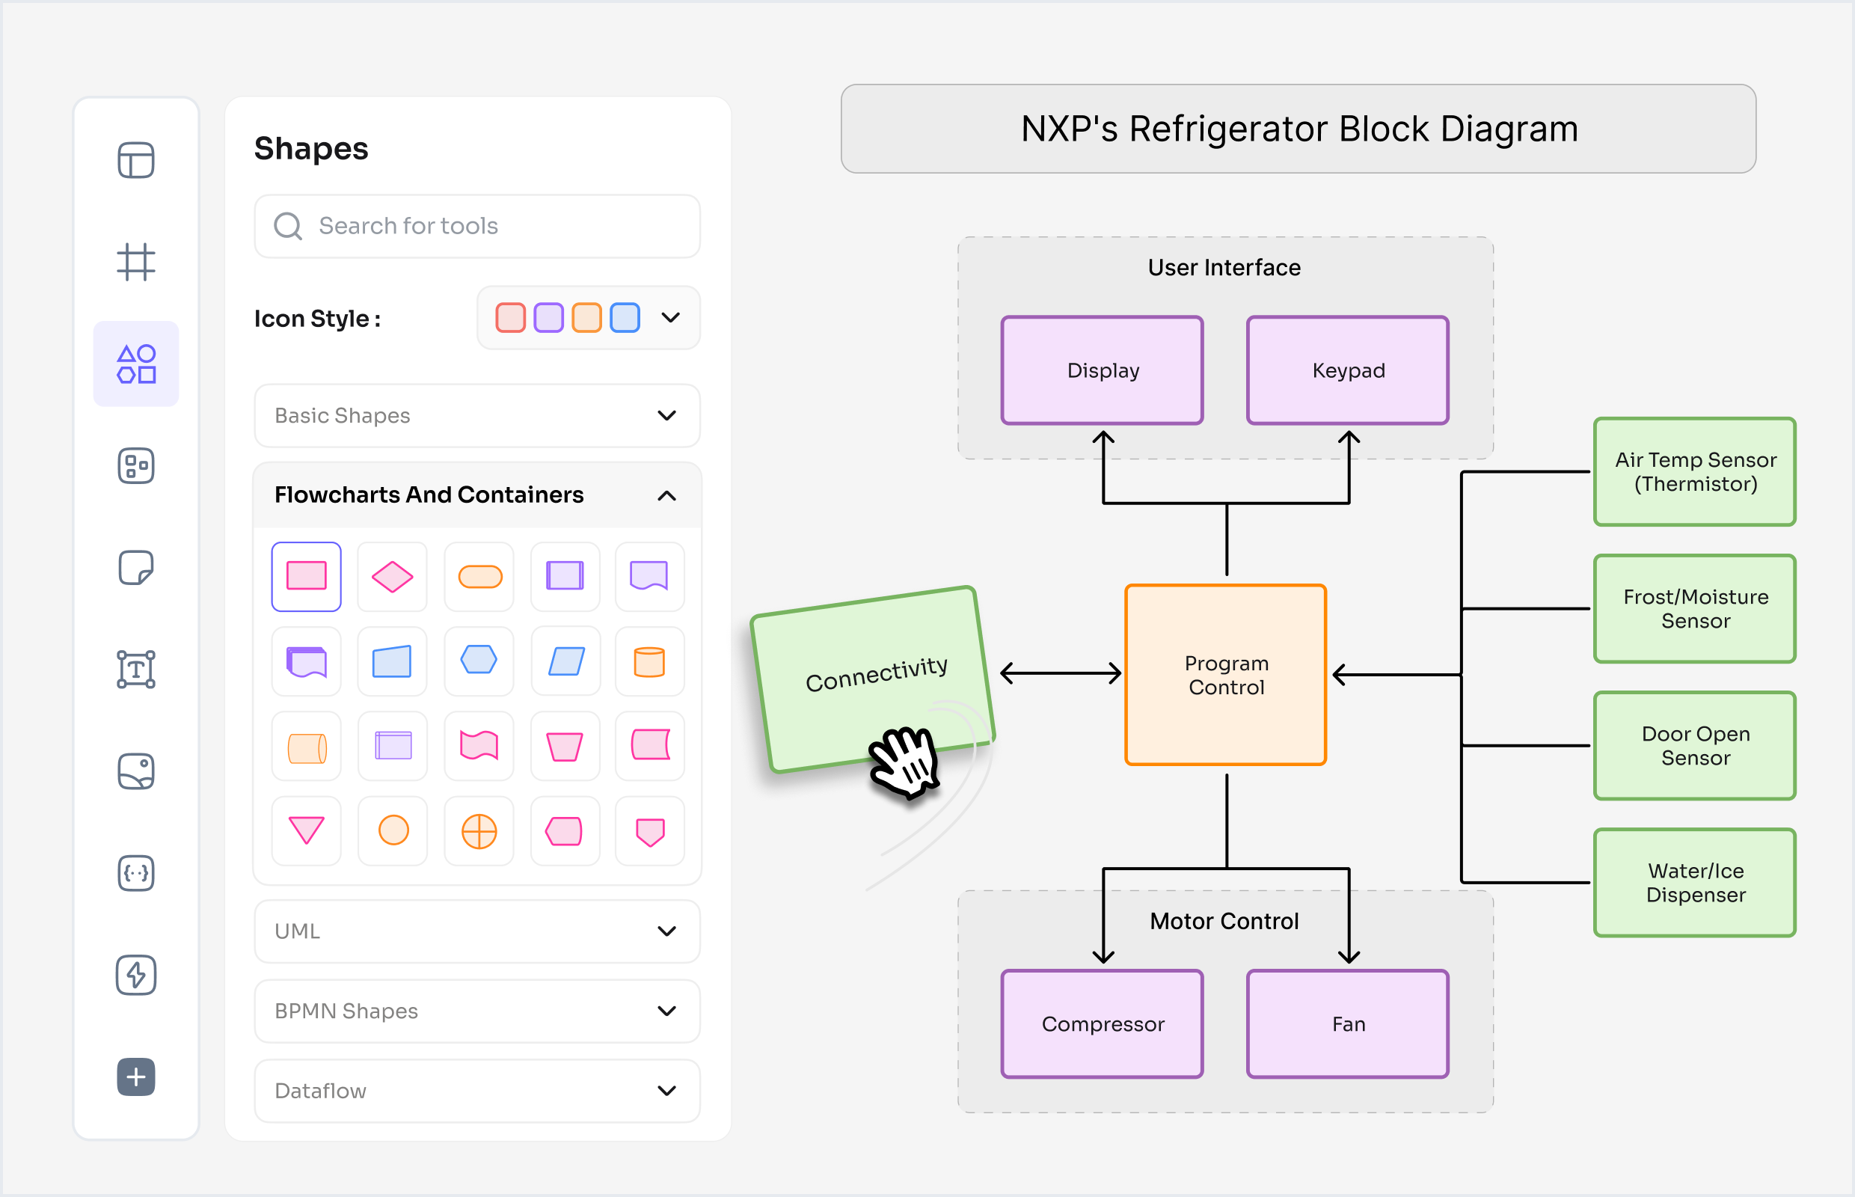Expand the BPMN Shapes section
The height and width of the screenshot is (1197, 1855).
[x=477, y=1011]
